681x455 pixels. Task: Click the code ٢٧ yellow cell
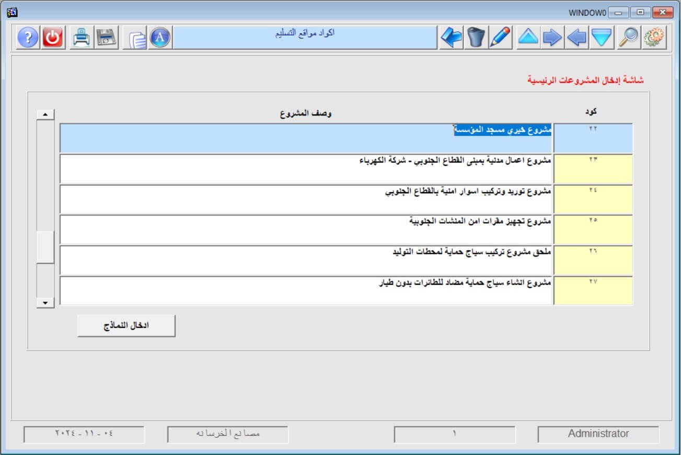click(593, 290)
